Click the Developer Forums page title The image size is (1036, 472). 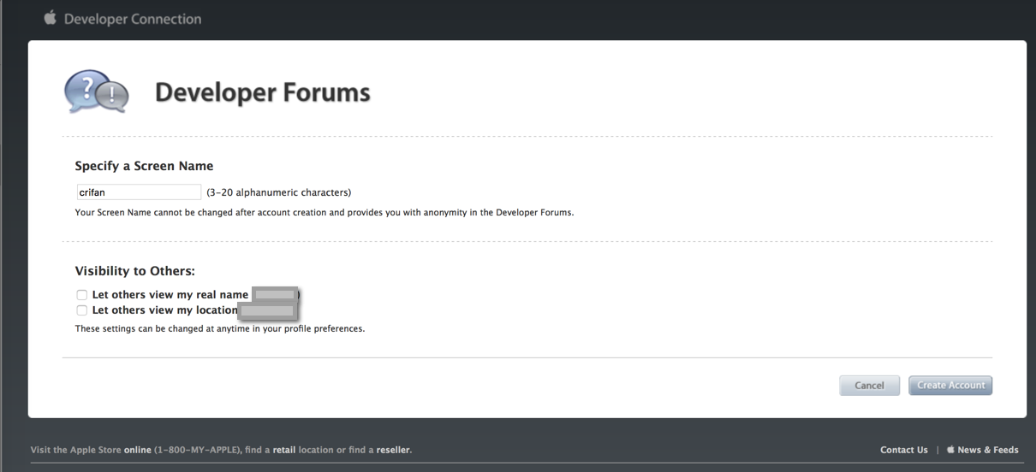point(262,92)
